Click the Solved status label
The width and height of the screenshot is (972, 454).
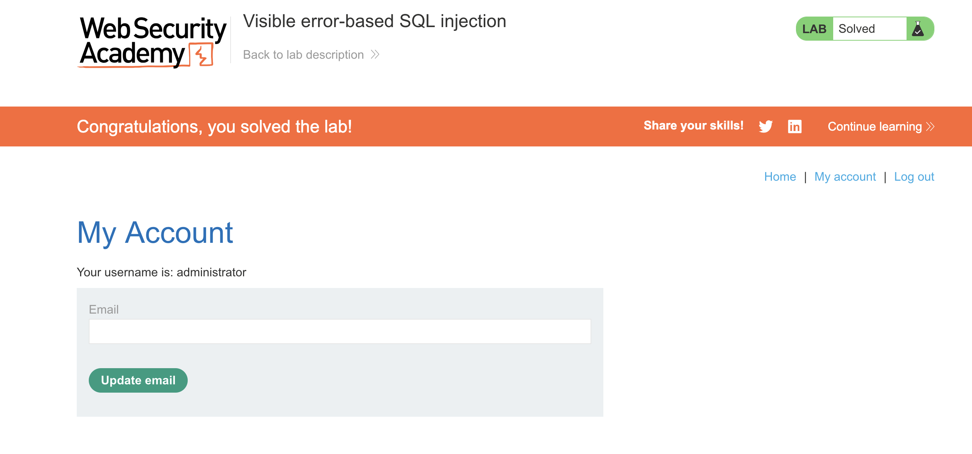[857, 29]
